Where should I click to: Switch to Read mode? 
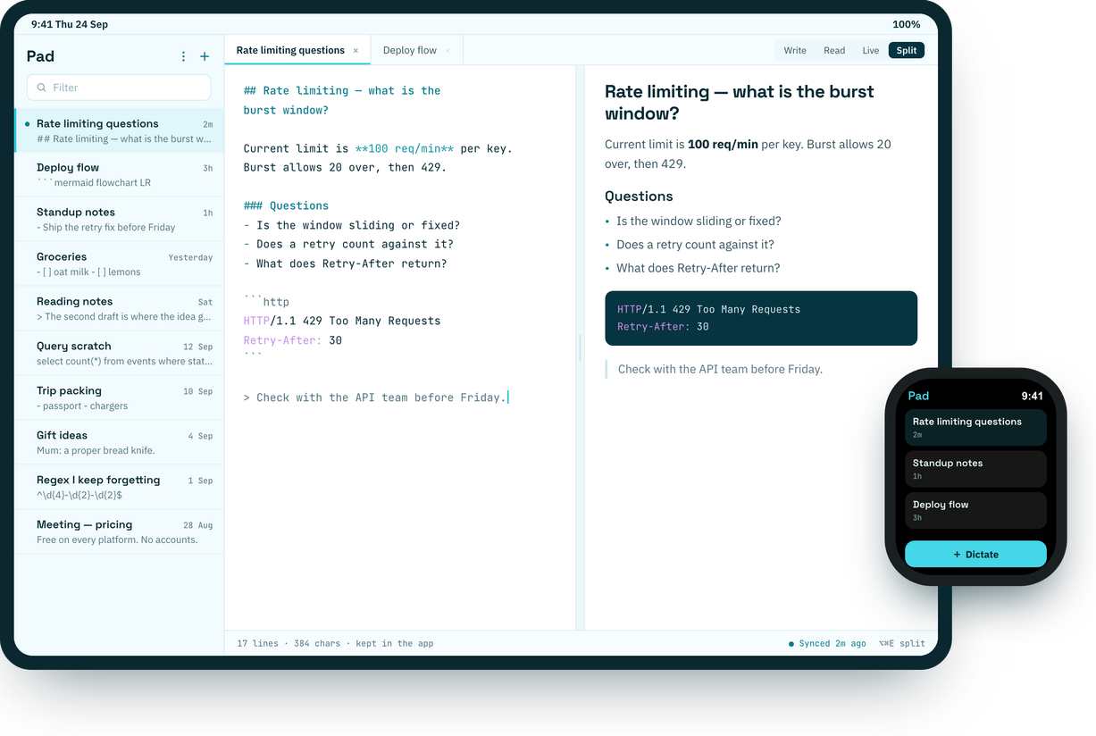tap(834, 51)
